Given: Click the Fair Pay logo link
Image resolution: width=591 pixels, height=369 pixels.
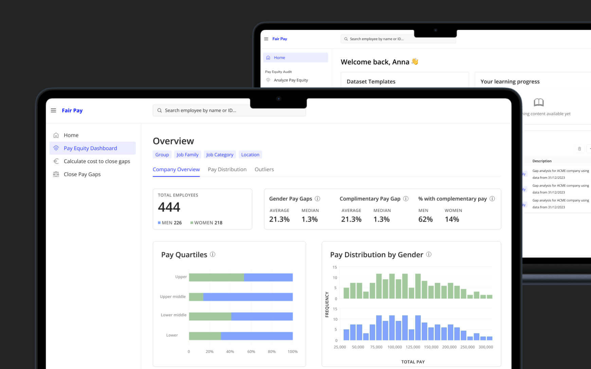Looking at the screenshot, I should click(x=72, y=110).
